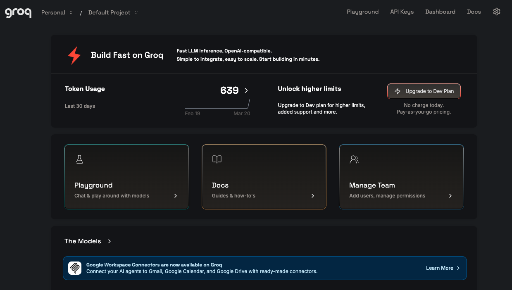
Task: Click the Unlock higher limits heading
Action: 310,89
